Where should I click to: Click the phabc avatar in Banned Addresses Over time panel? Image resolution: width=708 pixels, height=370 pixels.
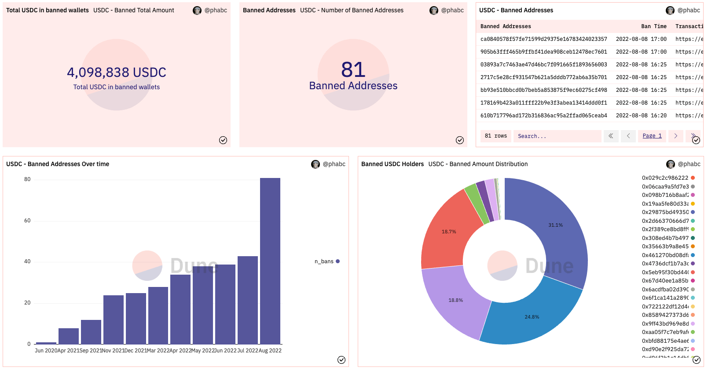pos(315,164)
